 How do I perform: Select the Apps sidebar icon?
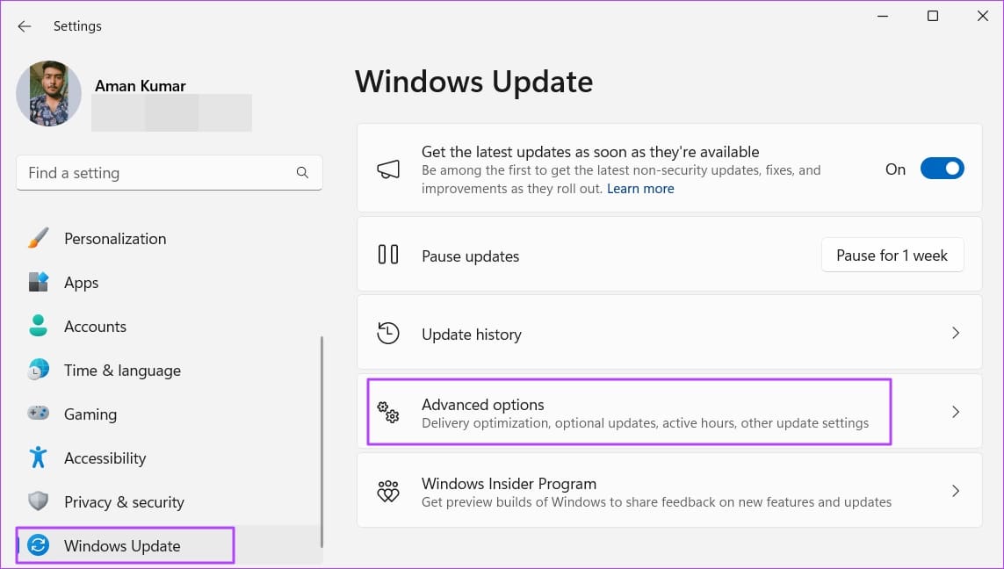[37, 282]
